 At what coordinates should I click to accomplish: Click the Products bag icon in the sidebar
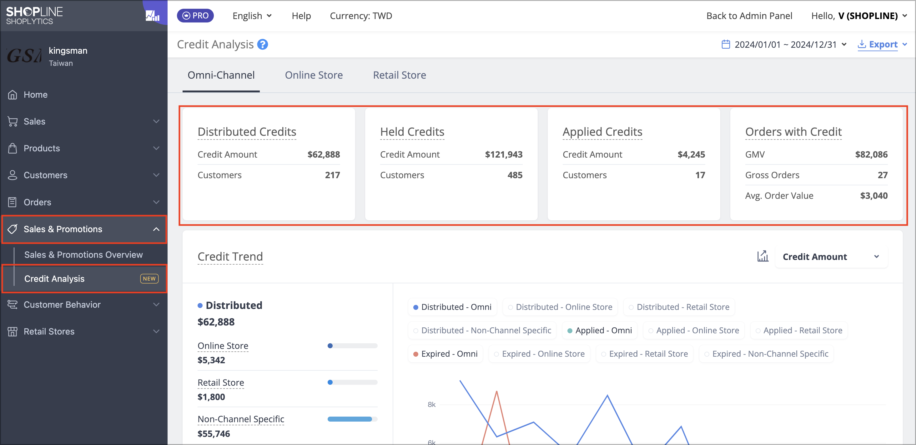click(13, 148)
